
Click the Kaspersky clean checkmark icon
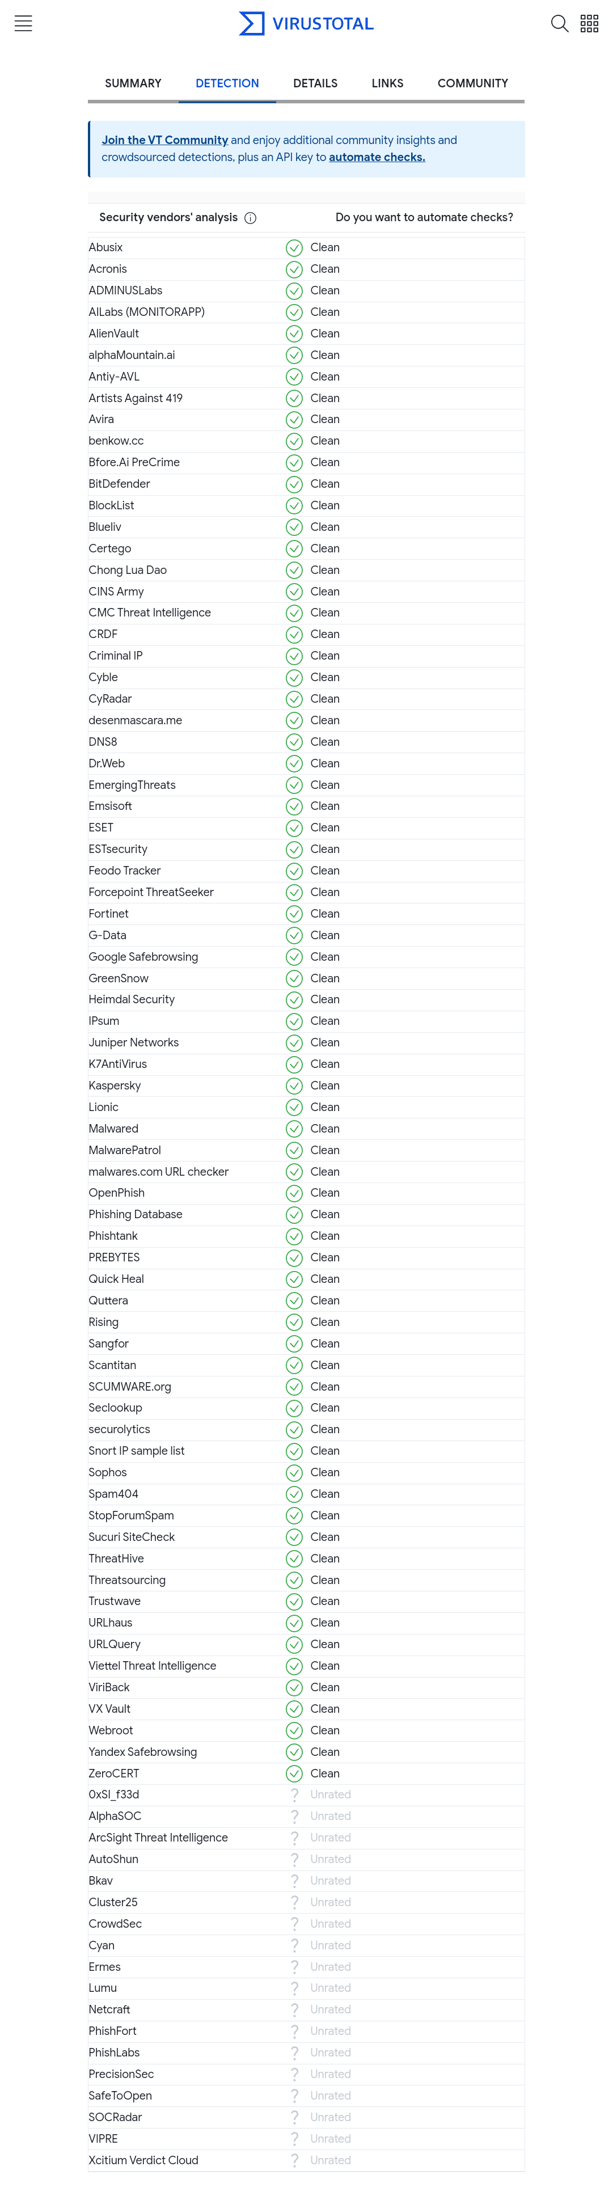tap(294, 1086)
